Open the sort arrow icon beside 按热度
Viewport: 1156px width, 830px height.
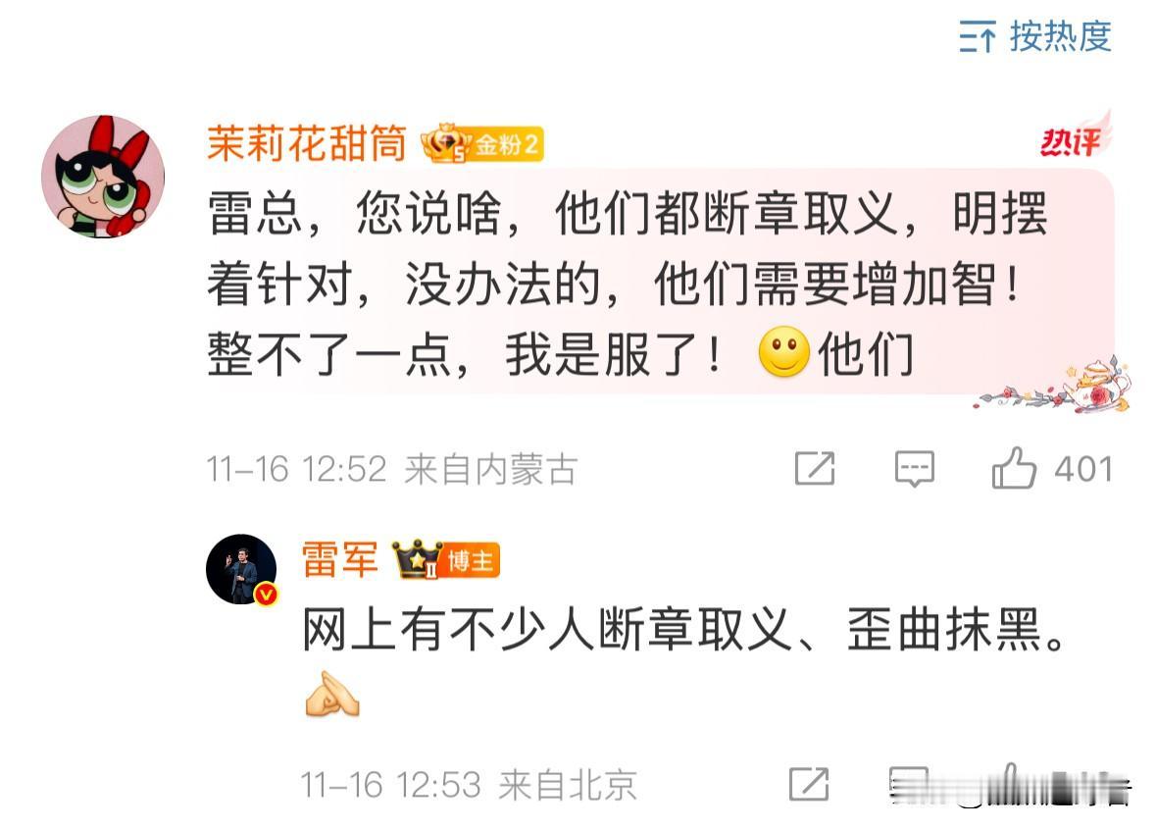pos(978,37)
